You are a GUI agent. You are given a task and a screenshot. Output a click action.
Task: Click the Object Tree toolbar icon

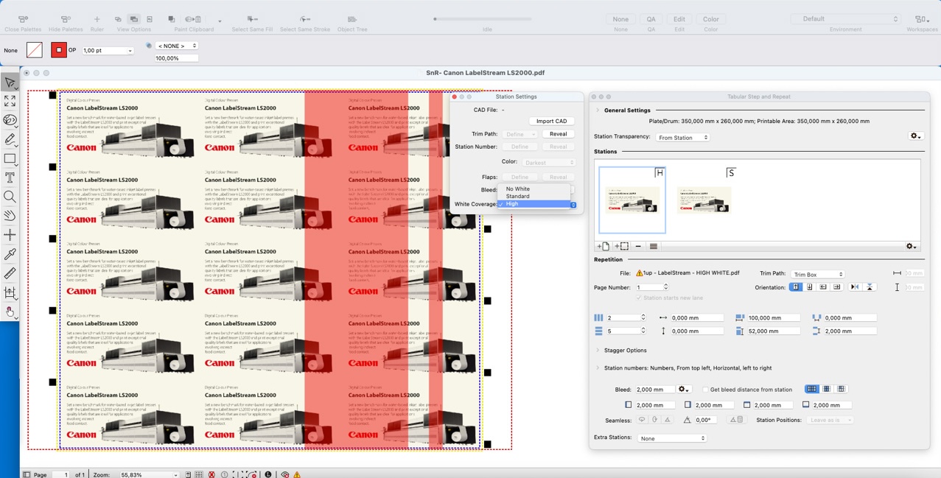coord(351,19)
